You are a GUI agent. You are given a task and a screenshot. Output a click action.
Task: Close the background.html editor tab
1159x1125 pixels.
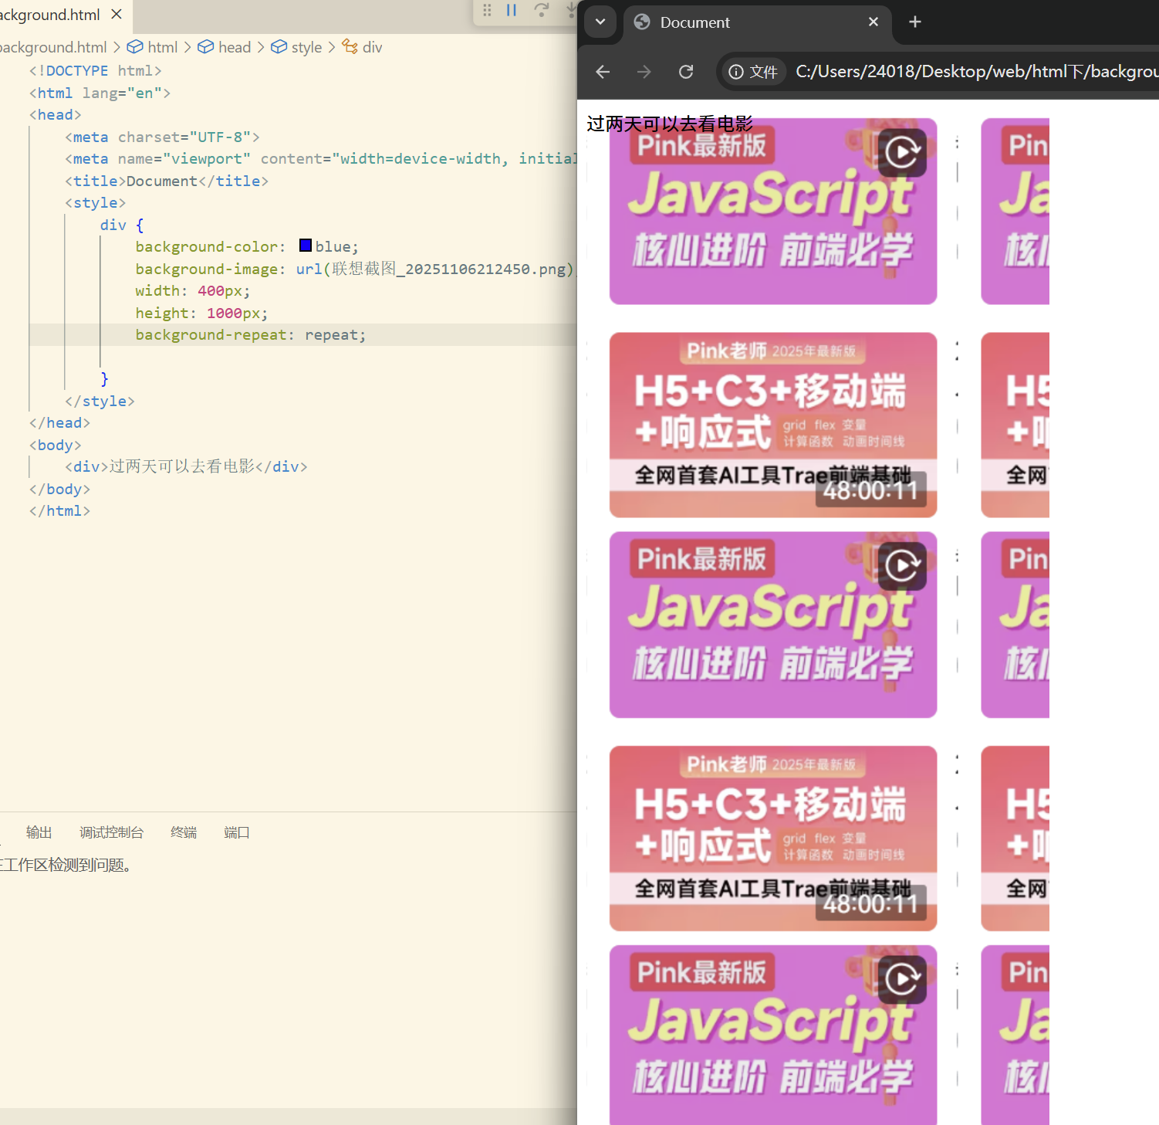coord(117,15)
